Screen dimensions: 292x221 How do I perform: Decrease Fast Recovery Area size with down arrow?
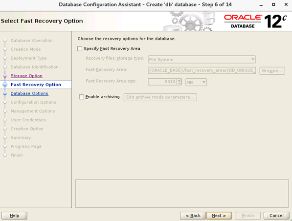[x=179, y=84]
